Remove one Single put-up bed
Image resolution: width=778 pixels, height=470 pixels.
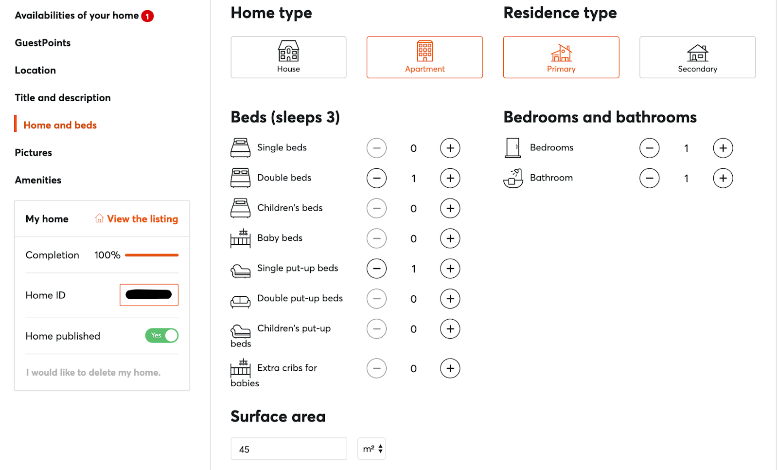(376, 269)
